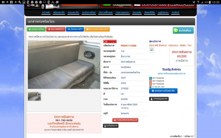This screenshot has width=221, height=138.
Task: Tap the wrench icon in status bar
Action: click(20, 2)
